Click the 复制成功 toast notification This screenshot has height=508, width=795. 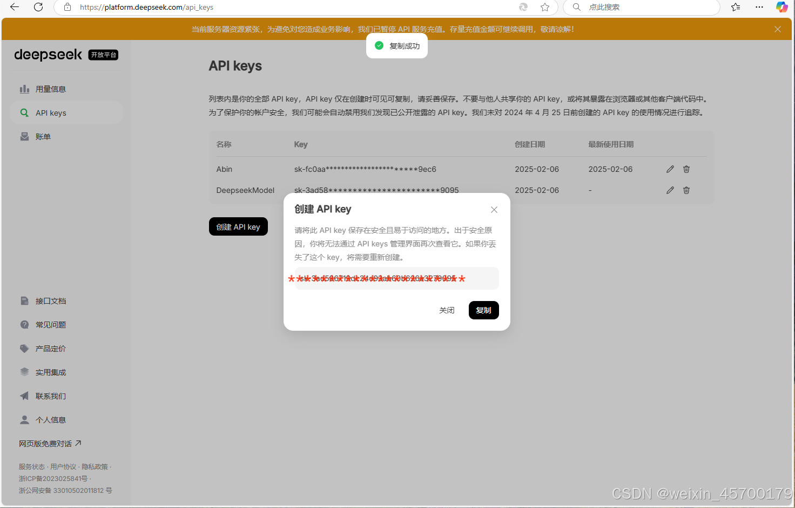tap(397, 46)
